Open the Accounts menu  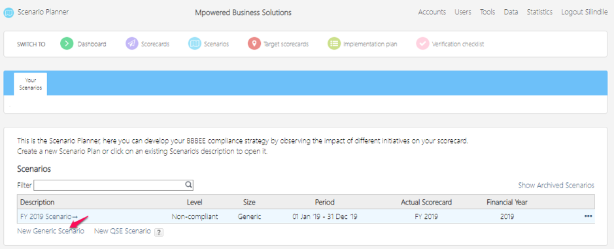432,12
